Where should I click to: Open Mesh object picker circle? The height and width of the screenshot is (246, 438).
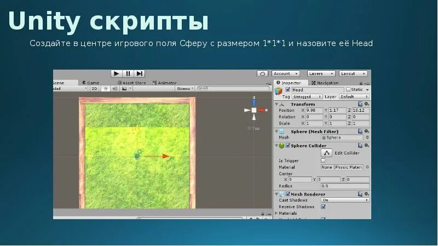(367, 138)
